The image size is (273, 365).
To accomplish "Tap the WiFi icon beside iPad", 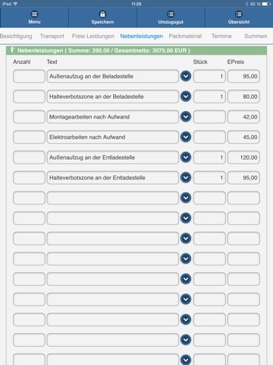I will pos(15,4).
